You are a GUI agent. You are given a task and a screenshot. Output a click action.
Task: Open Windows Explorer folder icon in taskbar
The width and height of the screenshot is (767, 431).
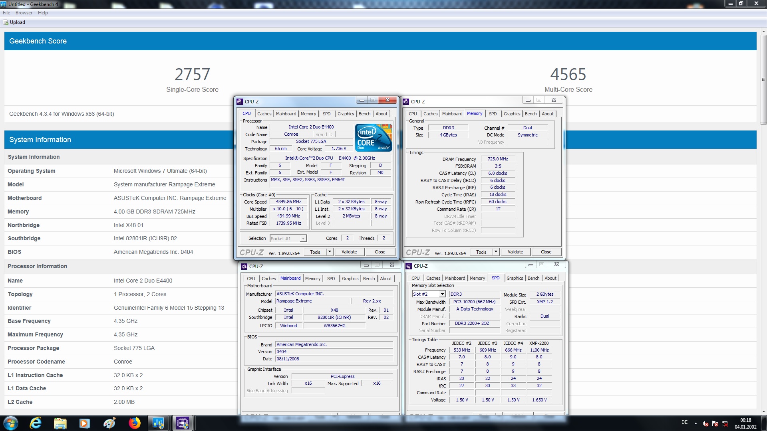tap(60, 423)
